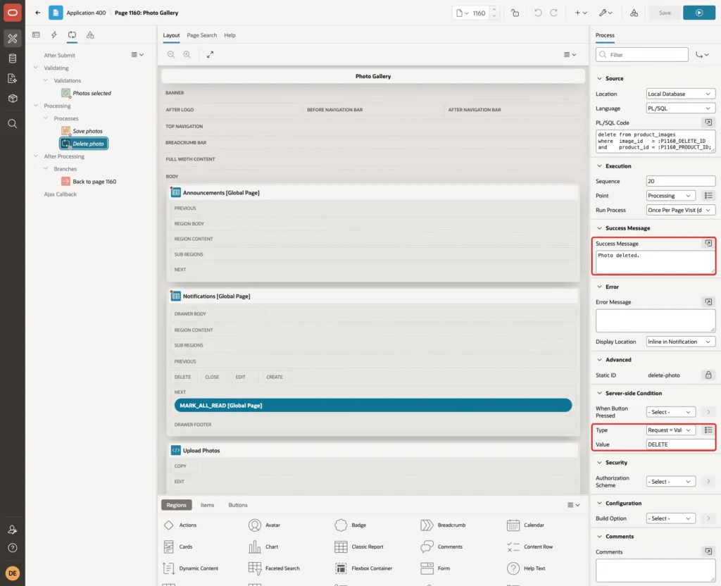Switch gallery to Items tab
Image resolution: width=721 pixels, height=586 pixels.
pos(208,505)
